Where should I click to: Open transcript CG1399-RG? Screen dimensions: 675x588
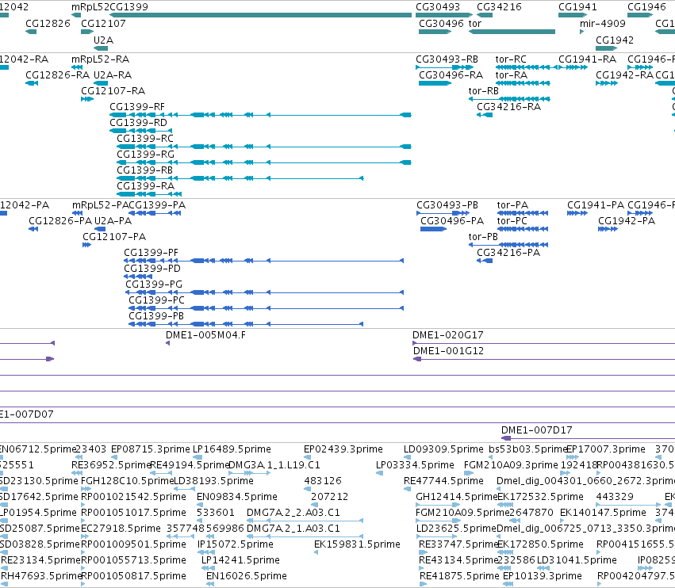pos(145,155)
